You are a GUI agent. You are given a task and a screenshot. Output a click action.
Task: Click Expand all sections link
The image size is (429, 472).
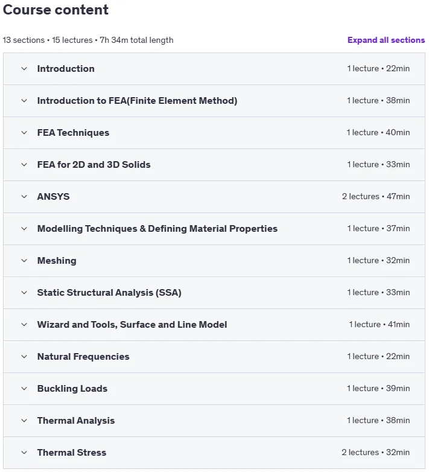tap(386, 40)
